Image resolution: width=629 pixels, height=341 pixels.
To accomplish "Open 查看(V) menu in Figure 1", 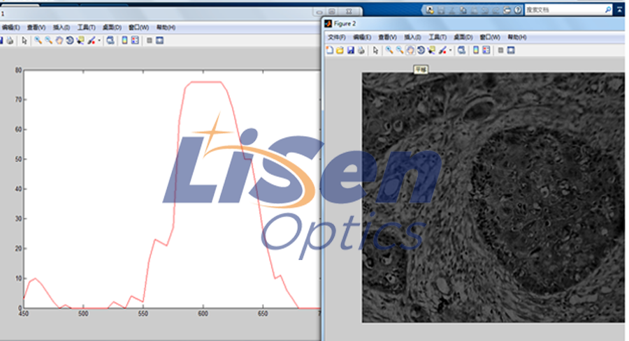I will click(x=36, y=28).
